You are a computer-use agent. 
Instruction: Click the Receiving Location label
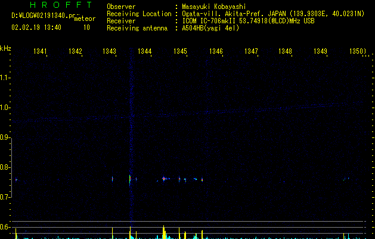tap(139, 14)
